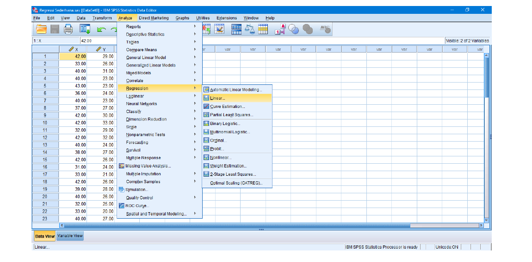
Task: Click the X column header
Action: pyautogui.click(x=73, y=49)
